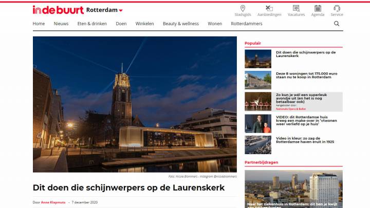Click the Rotterdamse haven 1925 video thumbnail
Image resolution: width=370 pixels, height=208 pixels.
[x=258, y=145]
